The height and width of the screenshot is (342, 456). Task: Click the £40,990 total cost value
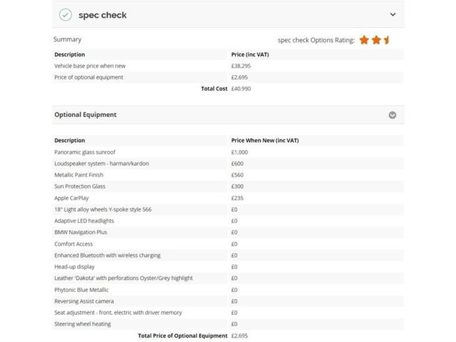coord(240,89)
